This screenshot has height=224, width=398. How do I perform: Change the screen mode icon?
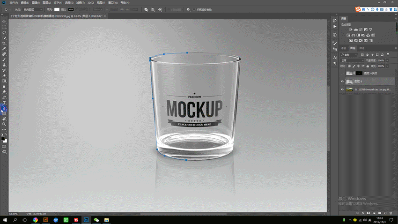point(4,152)
